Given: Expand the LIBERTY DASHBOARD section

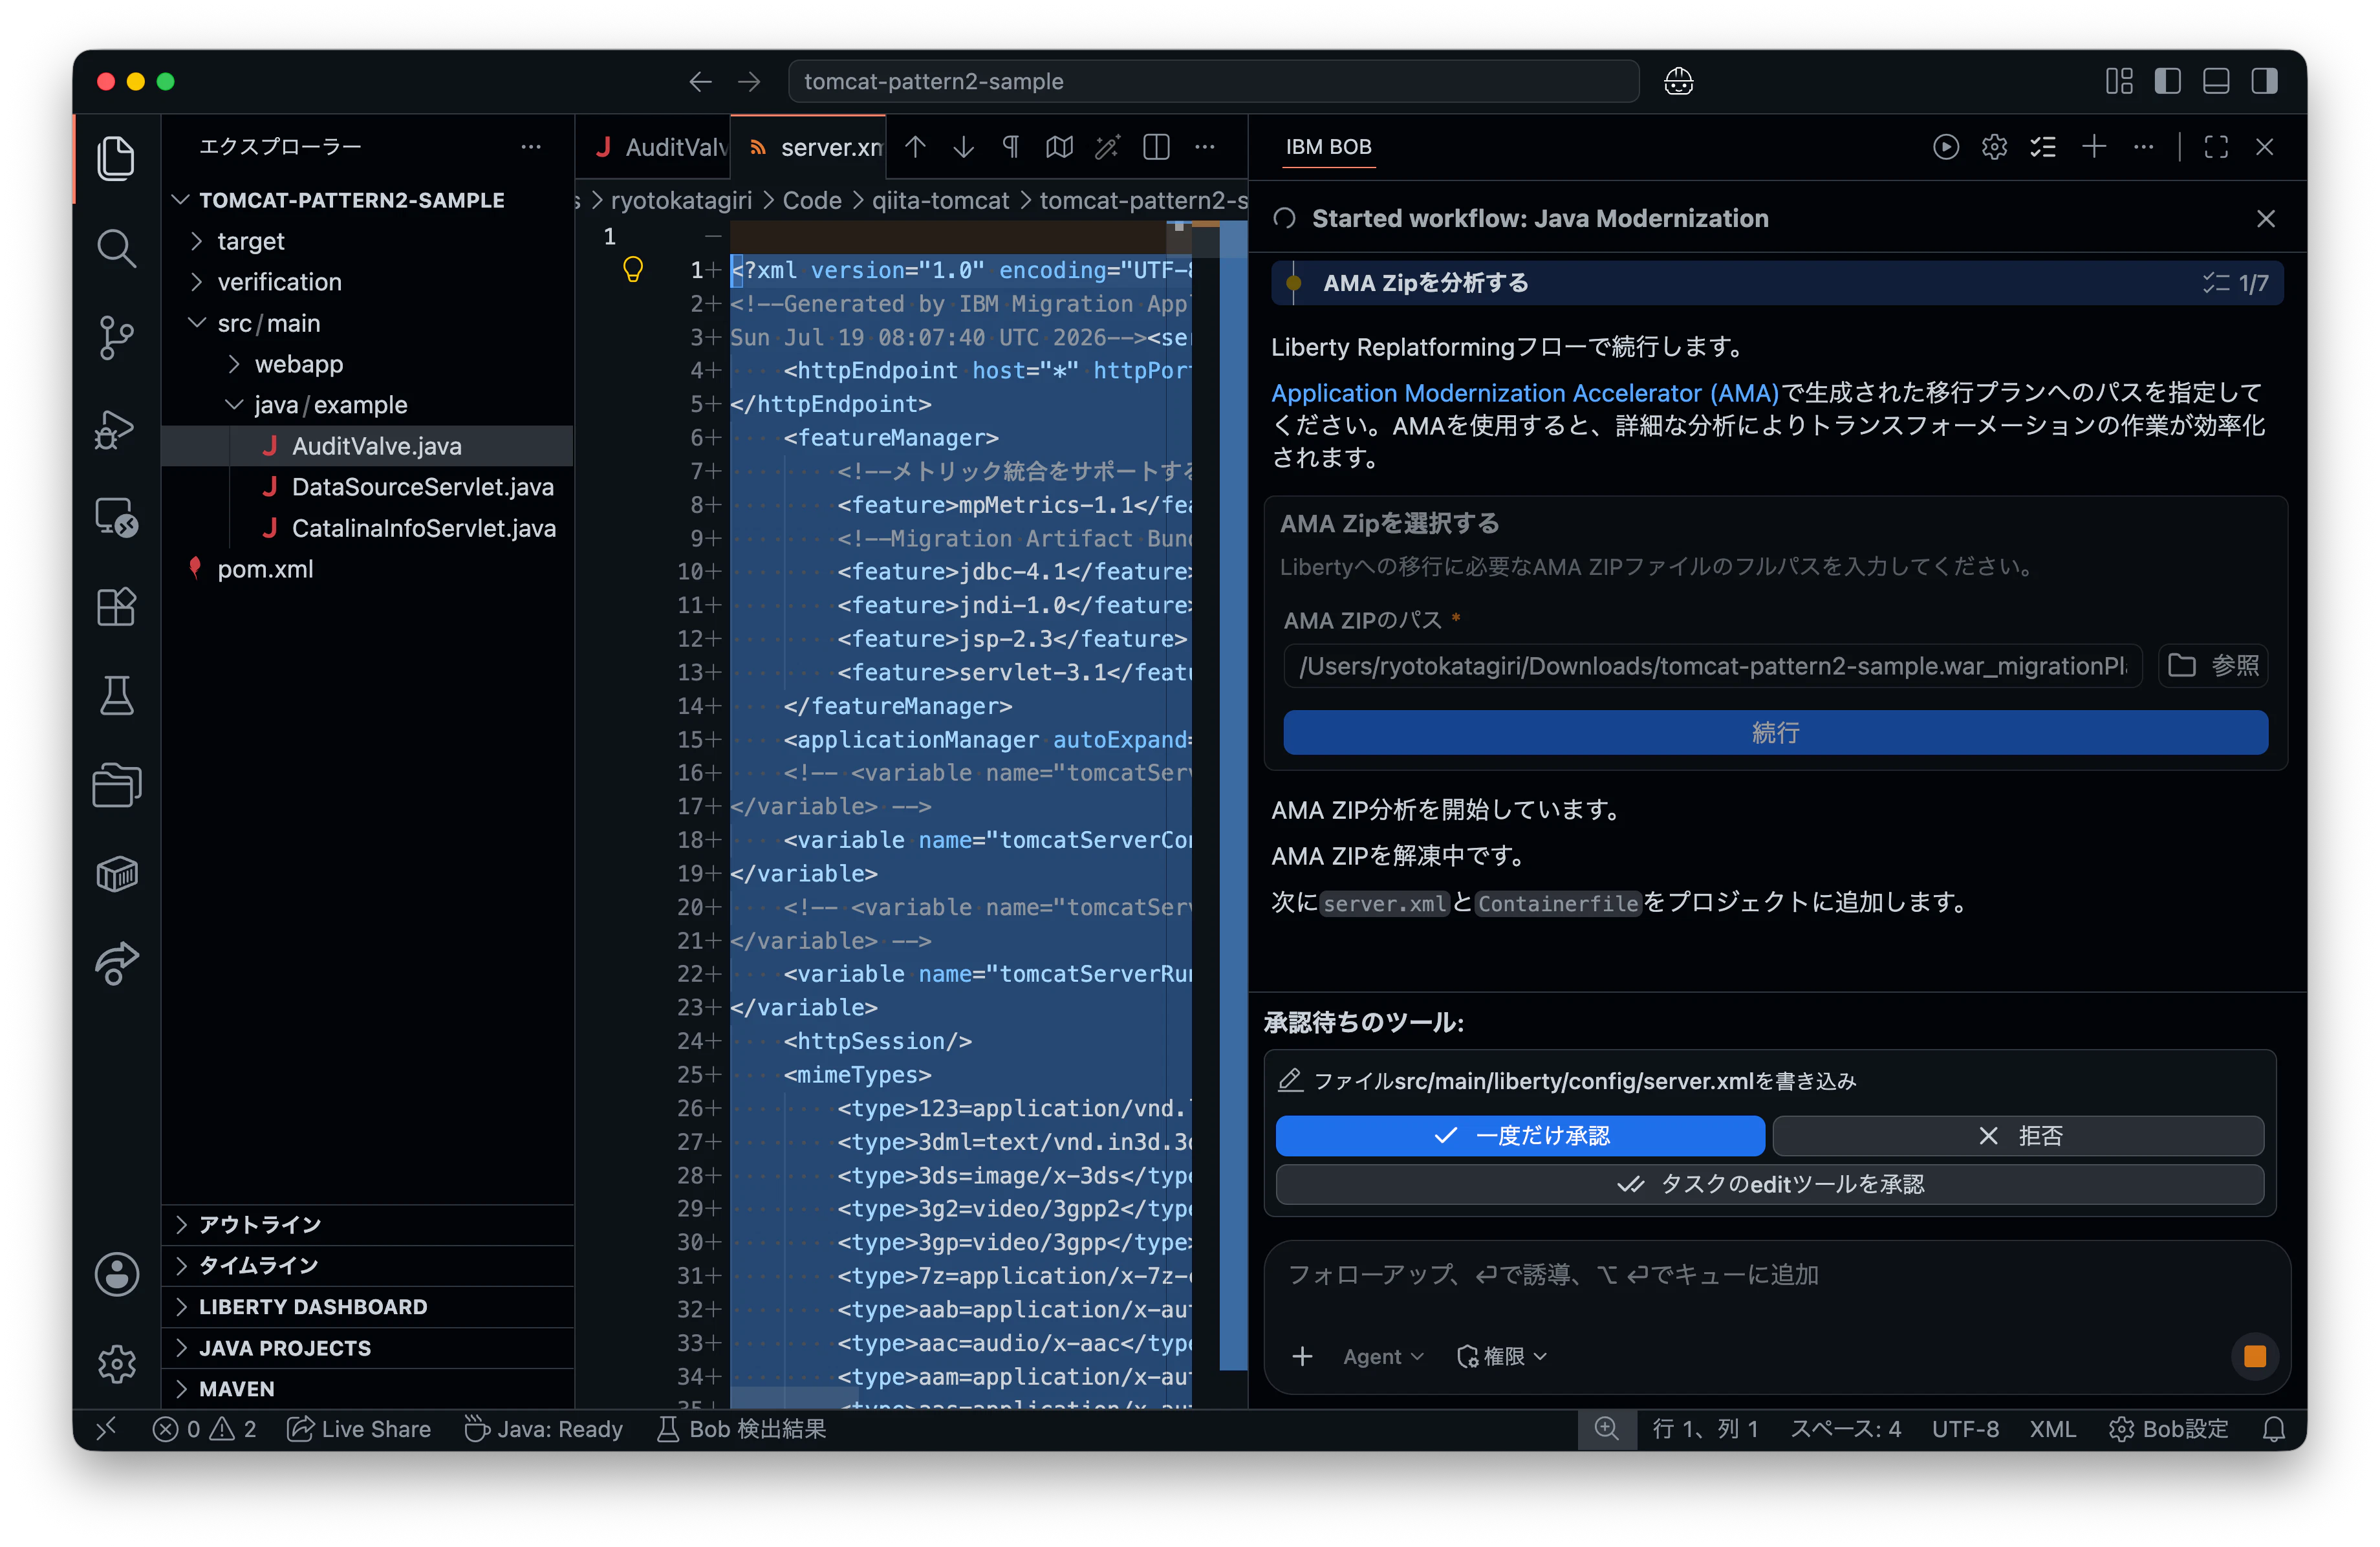Looking at the screenshot, I should click(367, 1307).
